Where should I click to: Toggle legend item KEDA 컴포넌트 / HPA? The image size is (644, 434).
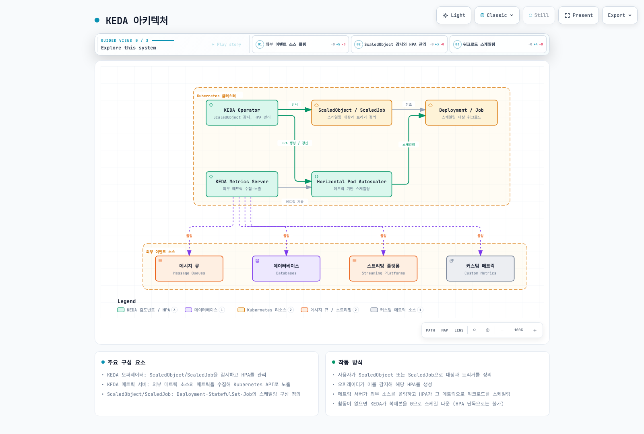pos(147,310)
